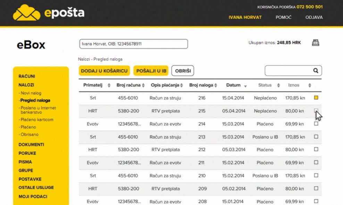The image size is (343, 205).
Task: Tick the checkbox for order 208
Action: pyautogui.click(x=316, y=201)
